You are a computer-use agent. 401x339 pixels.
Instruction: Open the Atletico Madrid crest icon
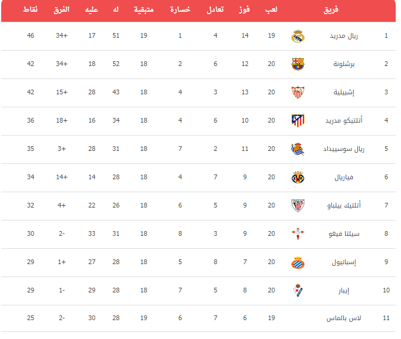tap(298, 121)
